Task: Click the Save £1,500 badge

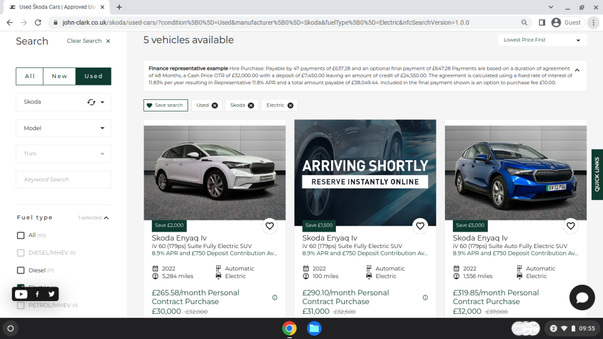Action: click(319, 225)
